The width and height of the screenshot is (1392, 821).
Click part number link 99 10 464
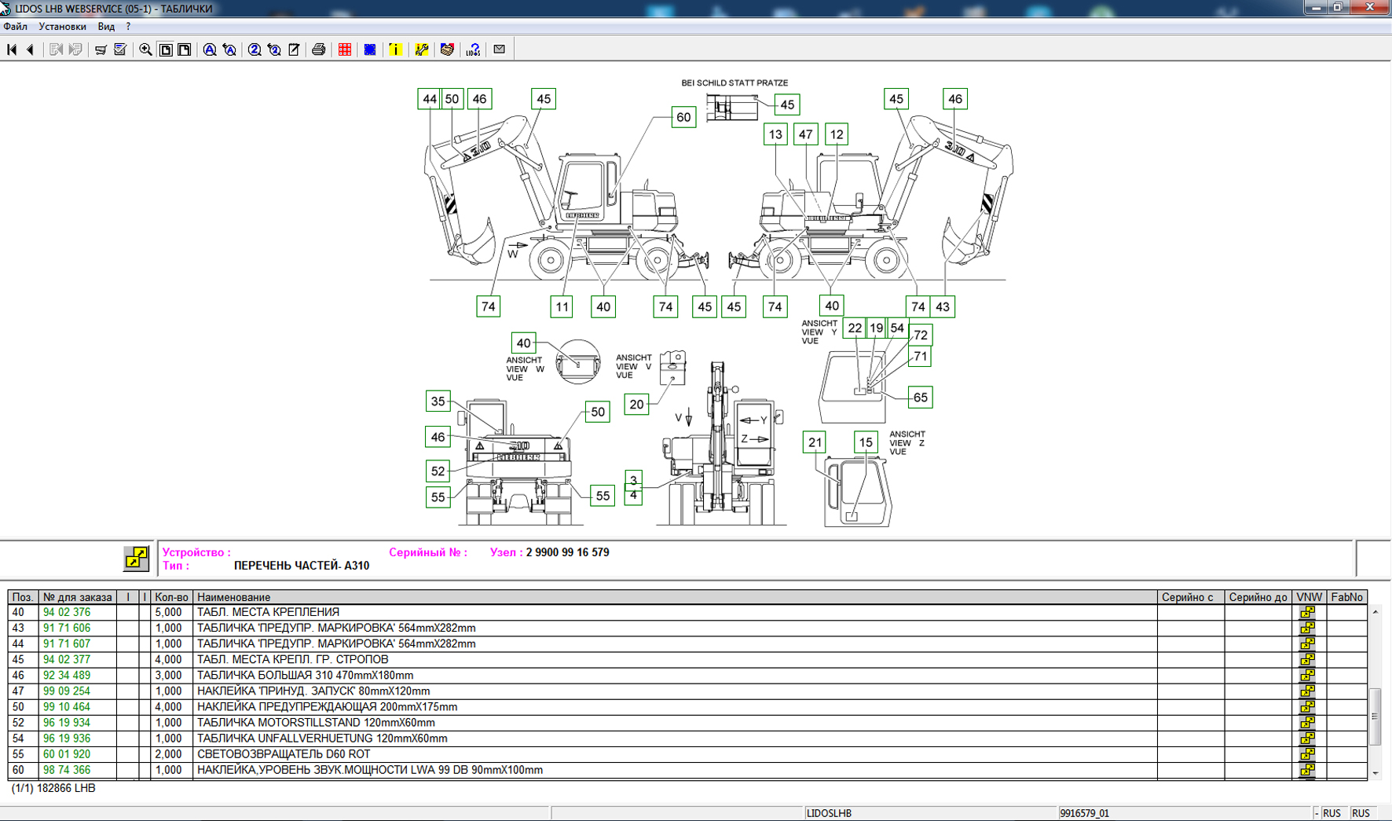pos(67,707)
